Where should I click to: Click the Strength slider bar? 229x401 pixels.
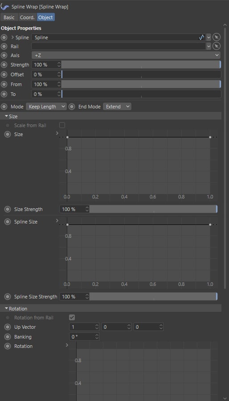141,65
